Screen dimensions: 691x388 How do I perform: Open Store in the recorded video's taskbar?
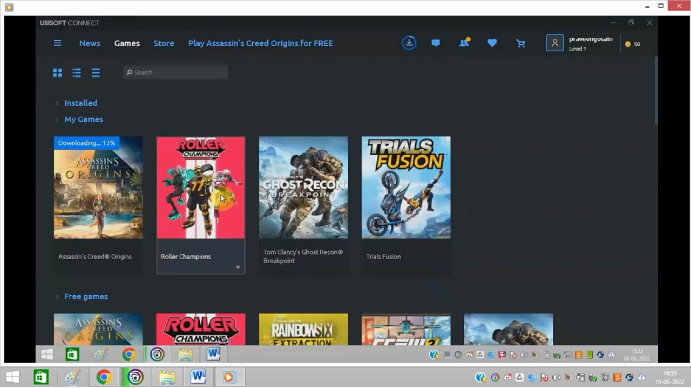[x=72, y=354]
